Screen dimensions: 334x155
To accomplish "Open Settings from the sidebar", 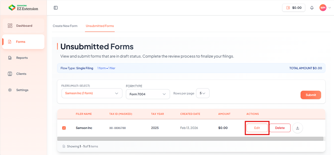I will click(22, 90).
